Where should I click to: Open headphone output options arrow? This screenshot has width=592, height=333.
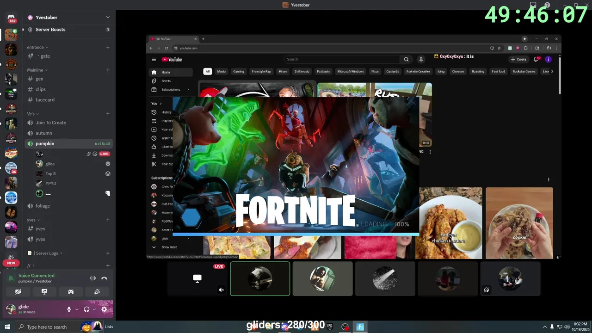(x=94, y=309)
